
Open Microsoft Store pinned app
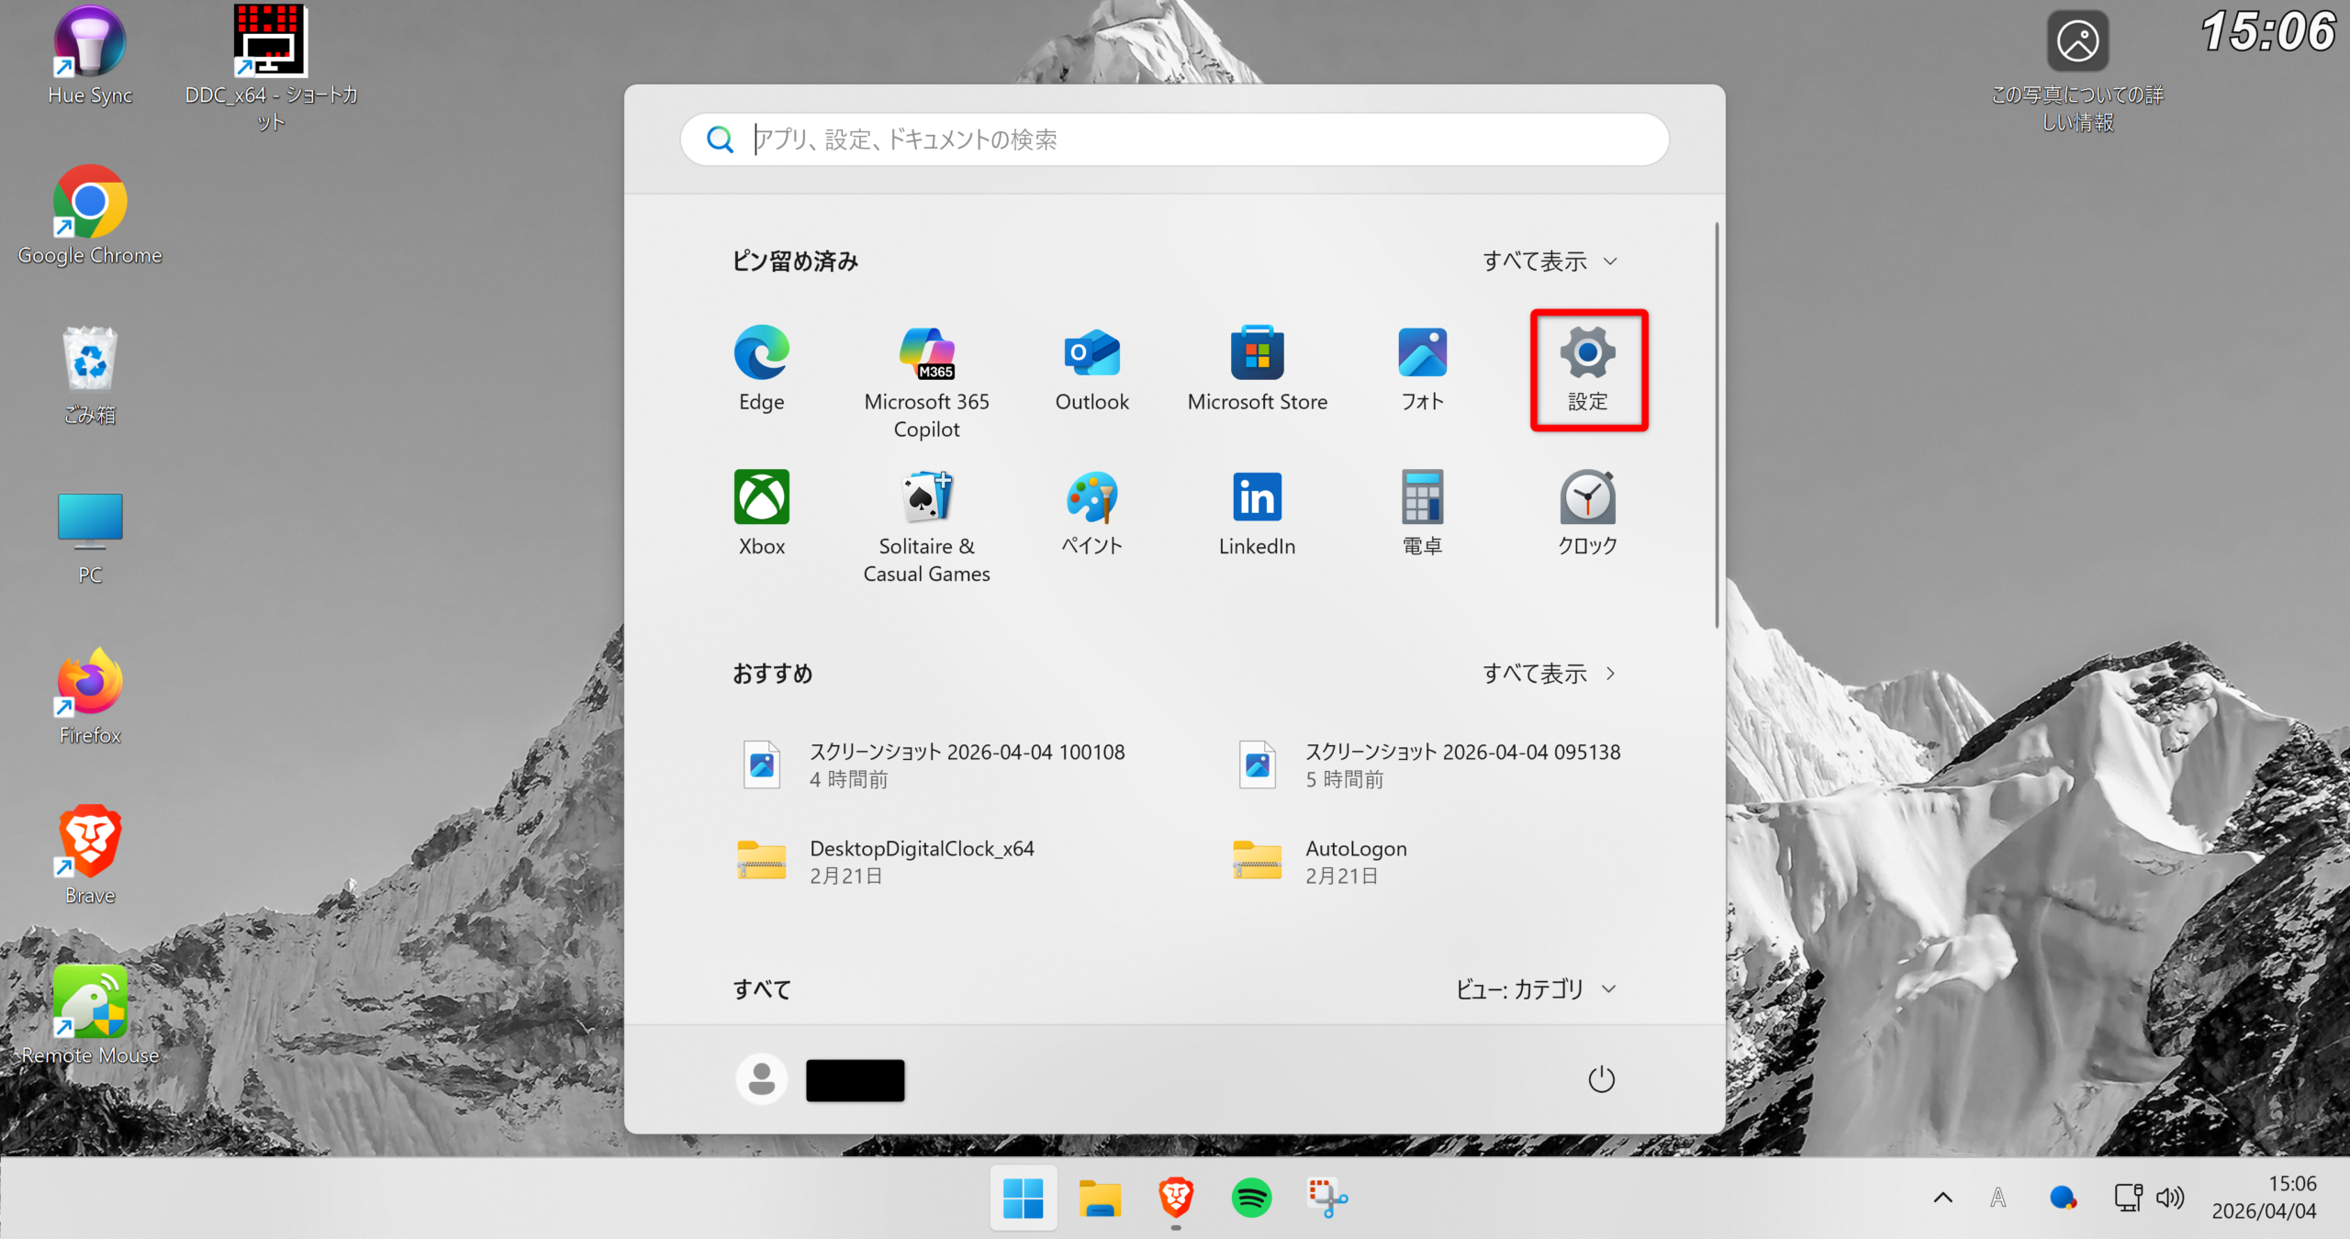[1257, 369]
